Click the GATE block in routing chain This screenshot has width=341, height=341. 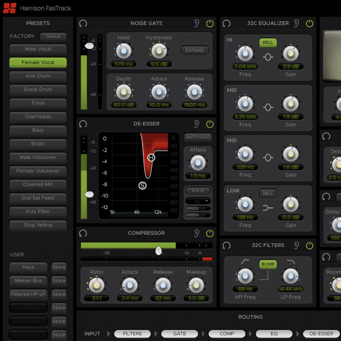pos(180,334)
